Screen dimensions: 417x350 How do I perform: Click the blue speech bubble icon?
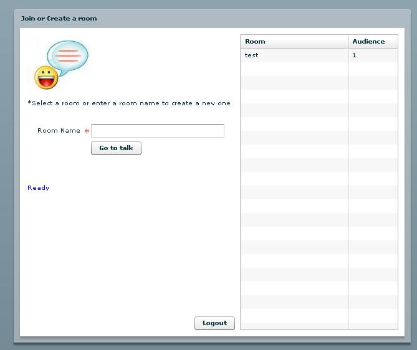68,55
